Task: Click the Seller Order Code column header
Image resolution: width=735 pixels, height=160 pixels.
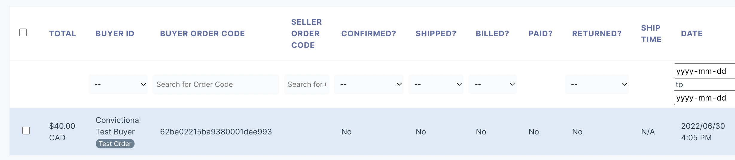Action: pyautogui.click(x=306, y=34)
